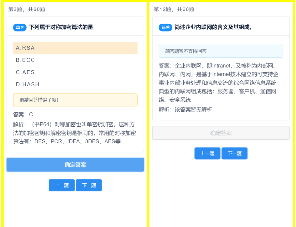
Task: Click the 简答题暂不支持回答 input field
Action: click(220, 51)
